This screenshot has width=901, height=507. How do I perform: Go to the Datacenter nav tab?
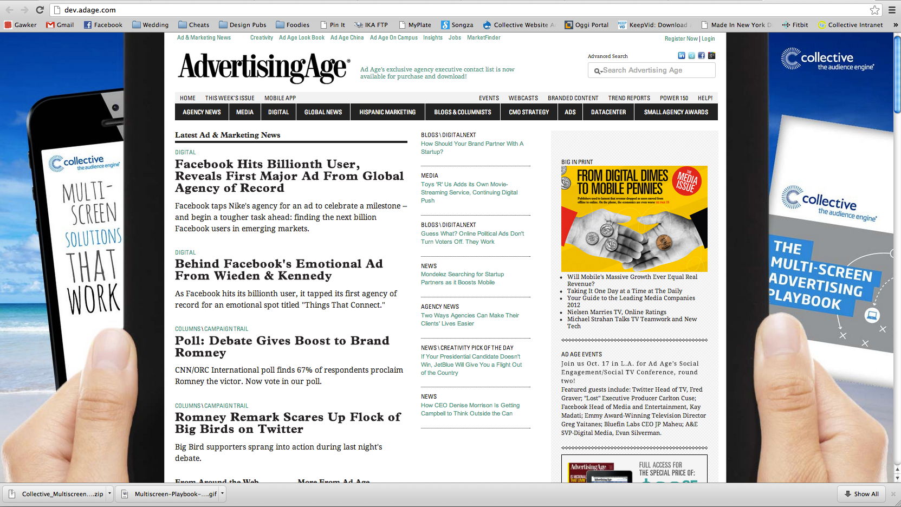tap(608, 112)
